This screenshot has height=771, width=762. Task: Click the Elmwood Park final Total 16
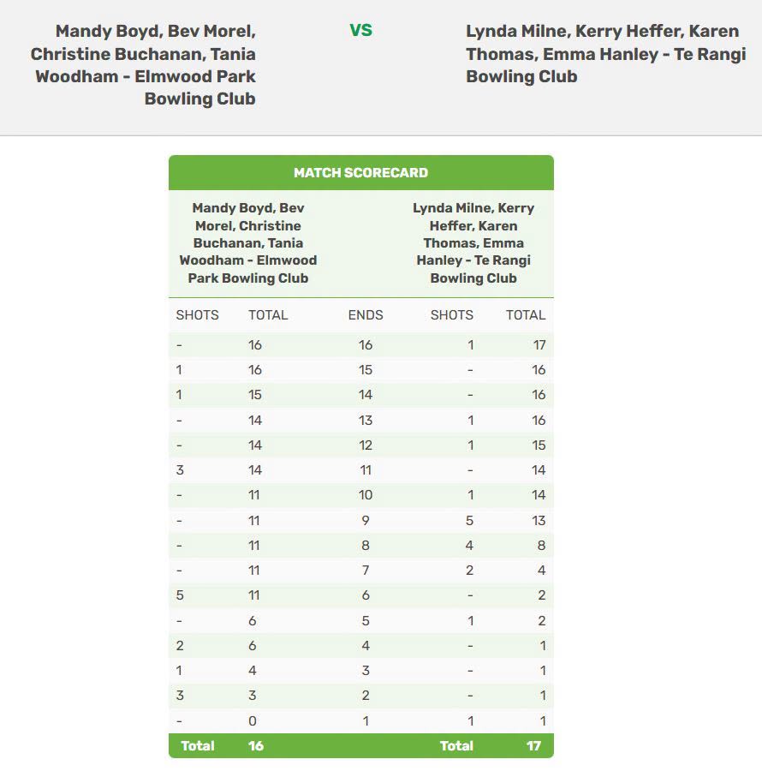click(x=256, y=746)
